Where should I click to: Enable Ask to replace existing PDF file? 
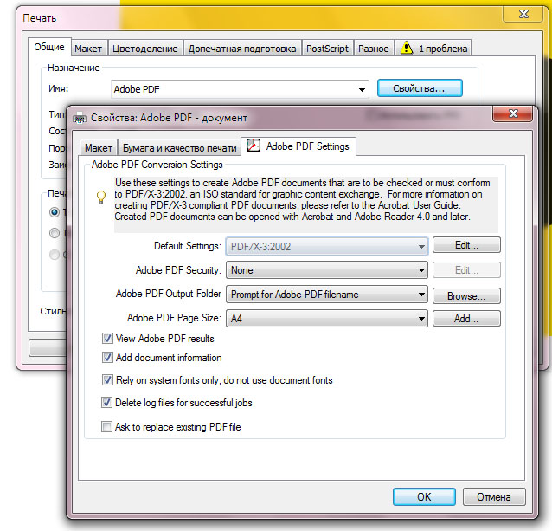(x=106, y=427)
